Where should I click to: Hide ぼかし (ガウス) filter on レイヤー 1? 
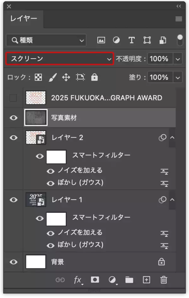point(51,246)
